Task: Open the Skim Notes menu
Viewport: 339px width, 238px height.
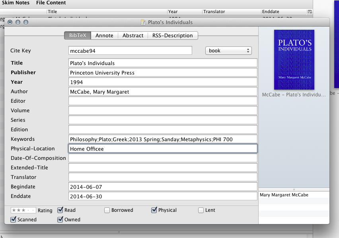Action: point(15,3)
